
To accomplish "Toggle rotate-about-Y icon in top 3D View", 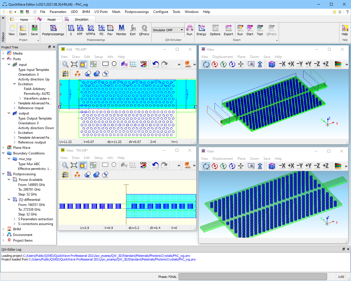I will point(223,64).
